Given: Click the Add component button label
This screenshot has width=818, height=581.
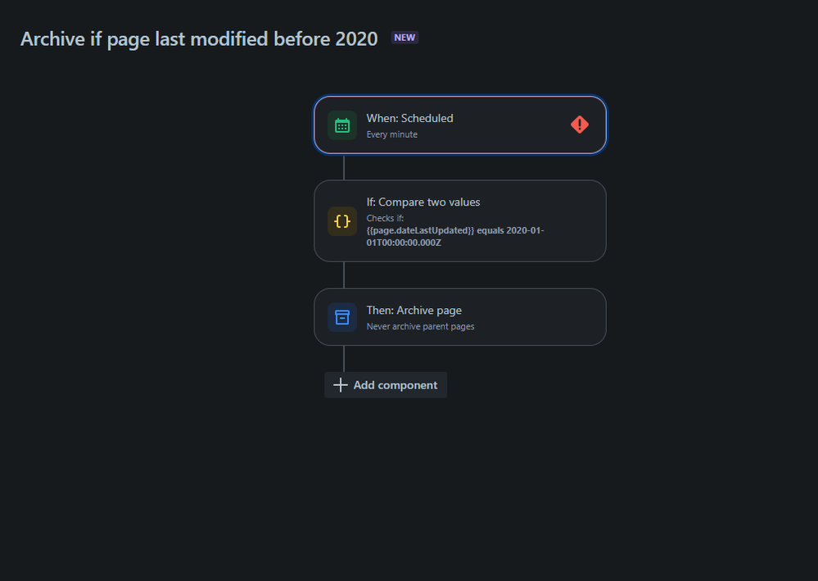Looking at the screenshot, I should [x=395, y=385].
